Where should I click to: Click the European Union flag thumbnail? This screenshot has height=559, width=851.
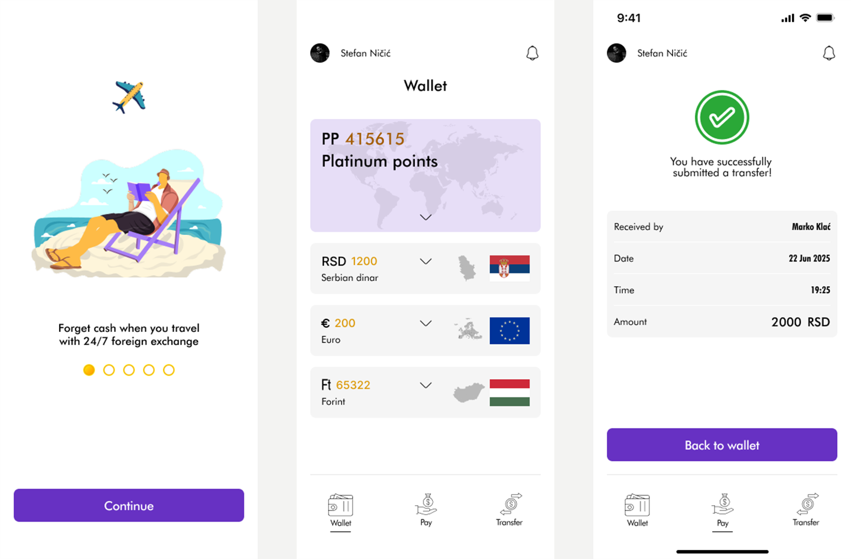click(x=509, y=331)
